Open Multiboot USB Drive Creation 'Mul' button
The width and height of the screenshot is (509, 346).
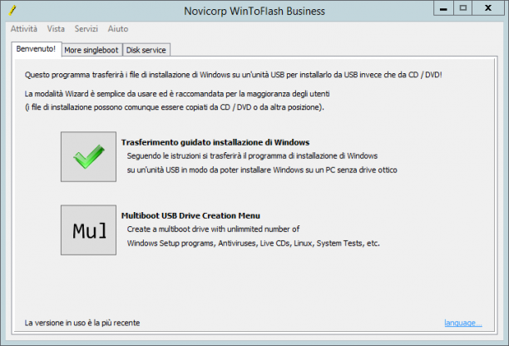tap(88, 230)
